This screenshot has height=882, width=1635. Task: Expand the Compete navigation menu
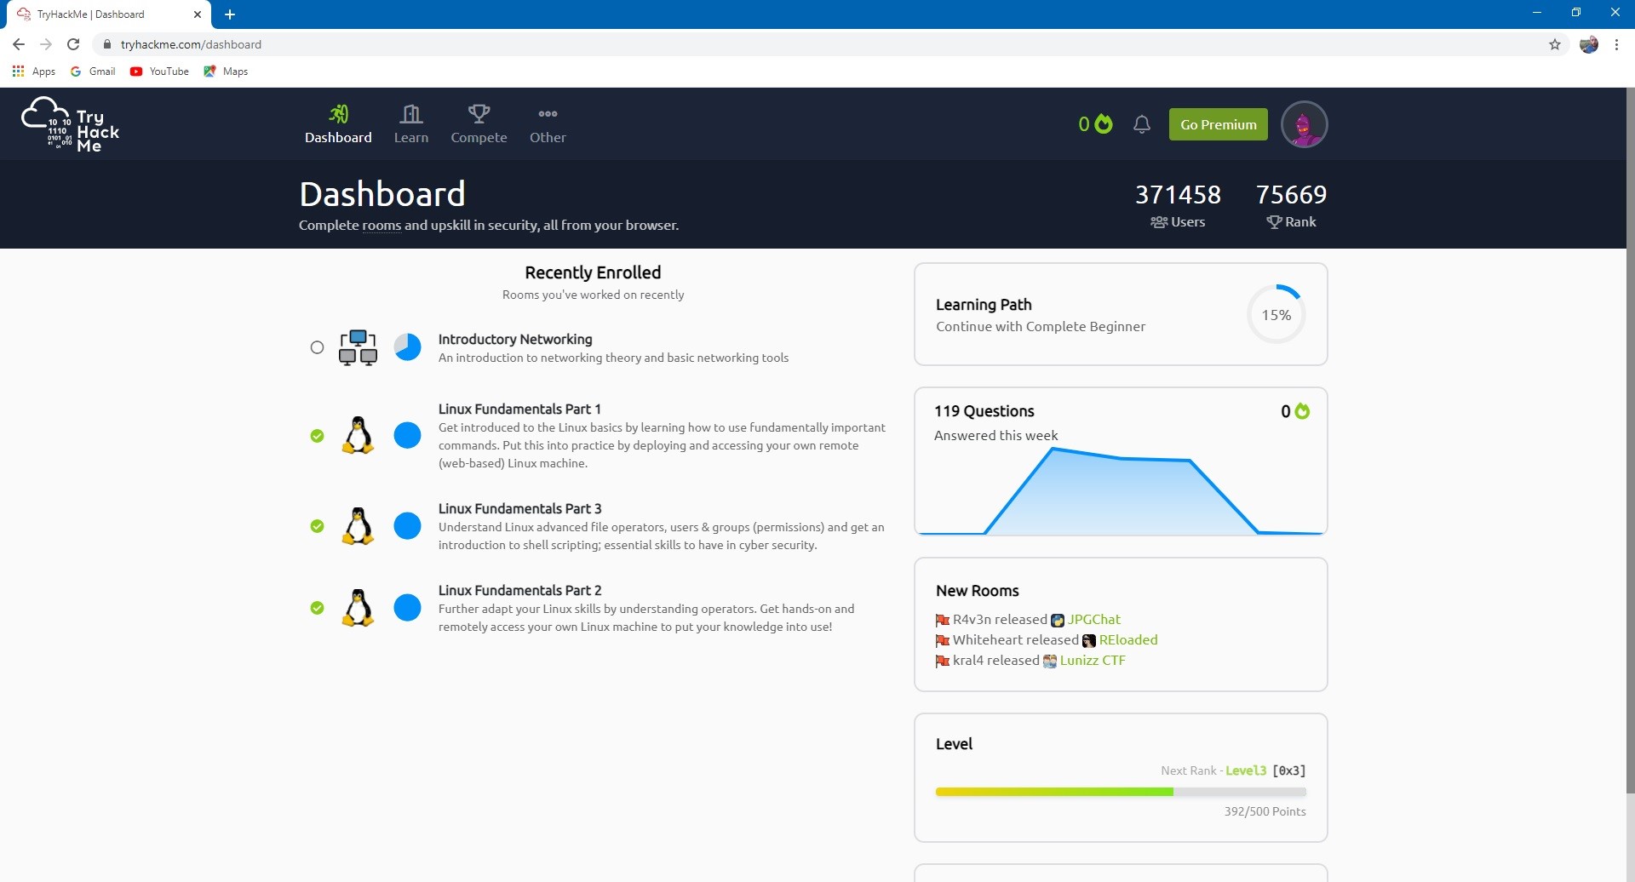pyautogui.click(x=479, y=124)
